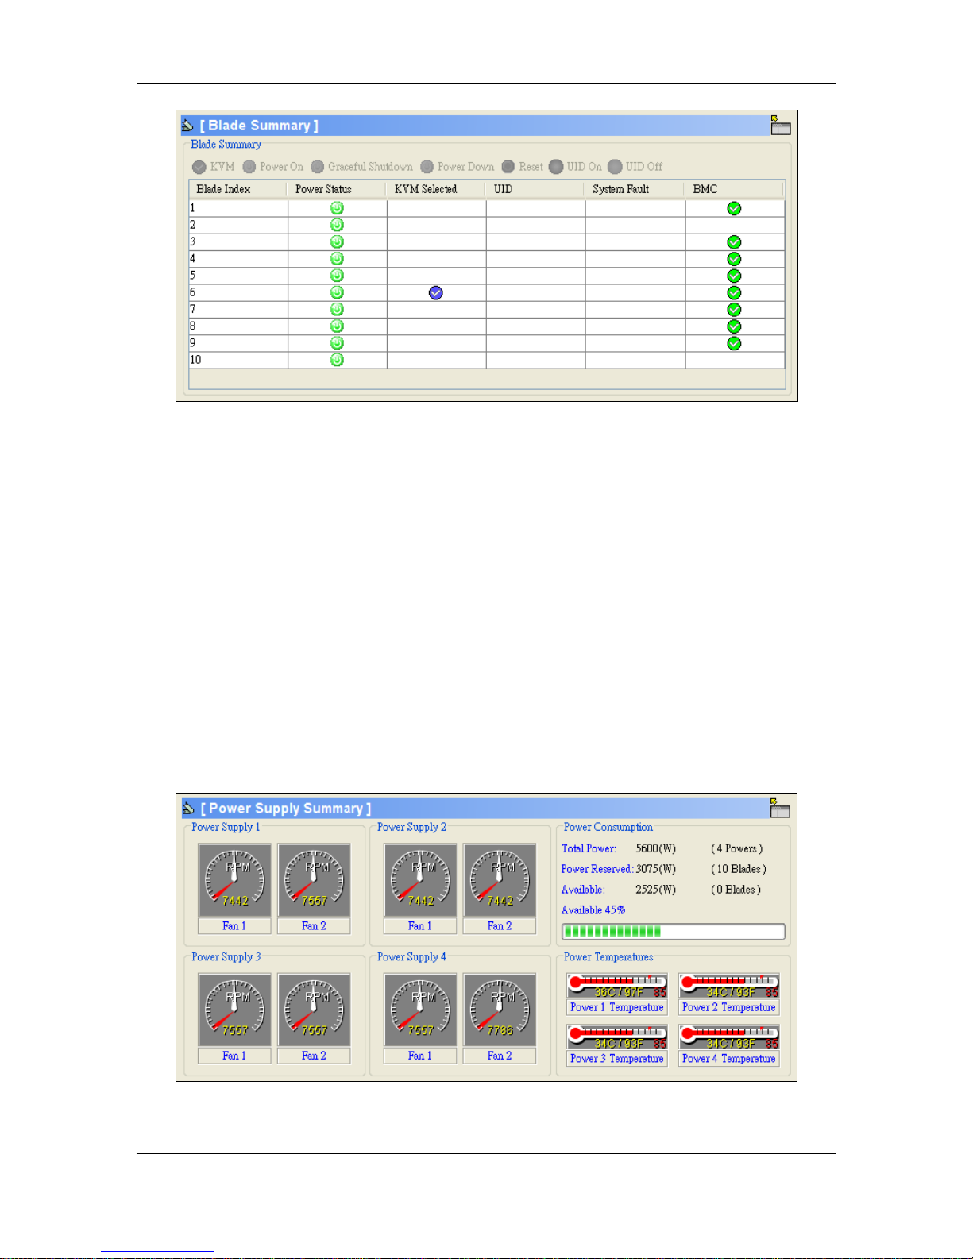Screen dimensions: 973x1259
Task: Click the power status icon for blade 1
Action: 337,208
